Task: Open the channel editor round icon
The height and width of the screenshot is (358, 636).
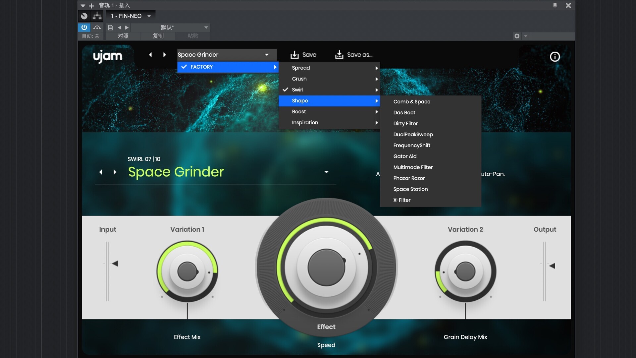Action: (x=84, y=16)
